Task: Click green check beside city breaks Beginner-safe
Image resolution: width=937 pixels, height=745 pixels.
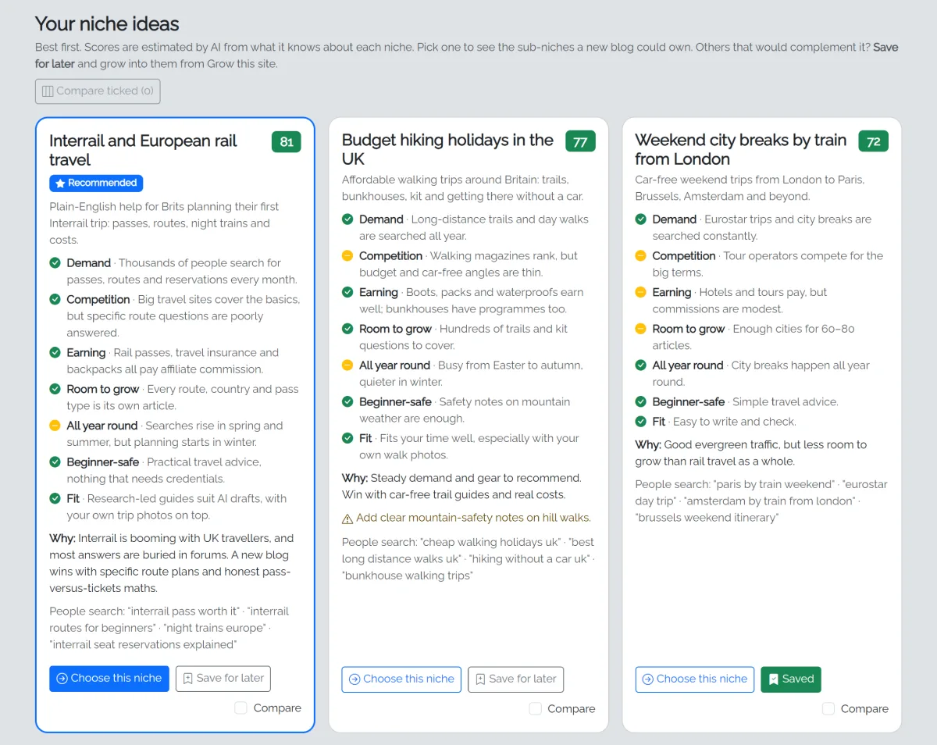Action: (641, 401)
